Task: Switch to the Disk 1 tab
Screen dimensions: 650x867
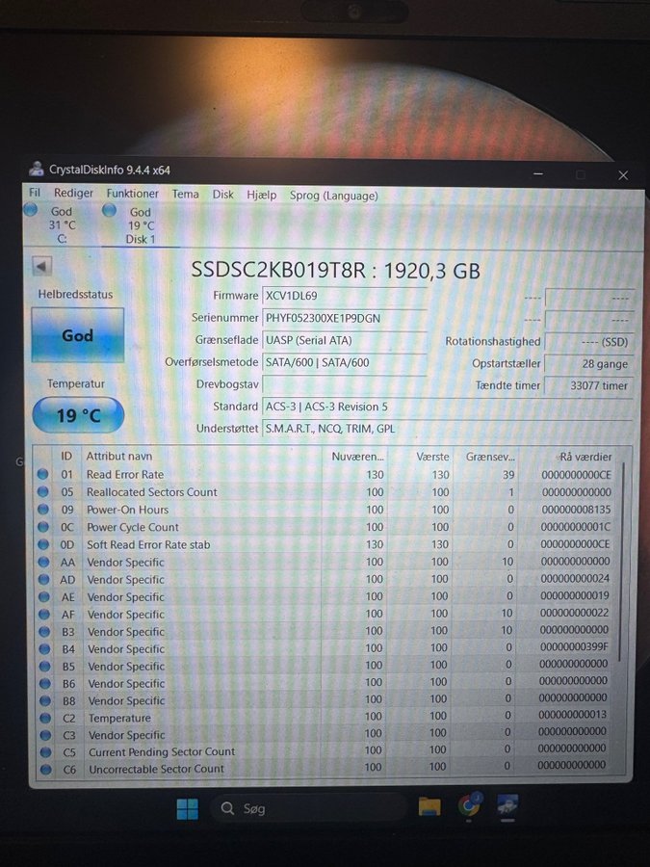Action: pyautogui.click(x=141, y=225)
